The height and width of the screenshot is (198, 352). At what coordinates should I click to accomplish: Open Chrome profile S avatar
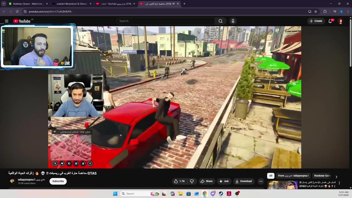tap(341, 12)
